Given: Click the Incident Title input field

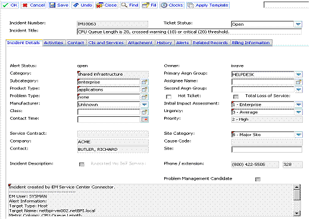Looking at the screenshot, I should pos(189,32).
